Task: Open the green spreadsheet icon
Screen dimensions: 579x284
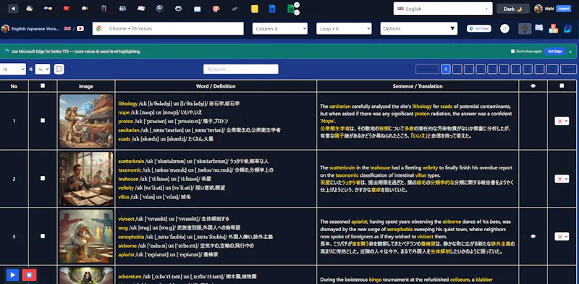Action: point(291,9)
